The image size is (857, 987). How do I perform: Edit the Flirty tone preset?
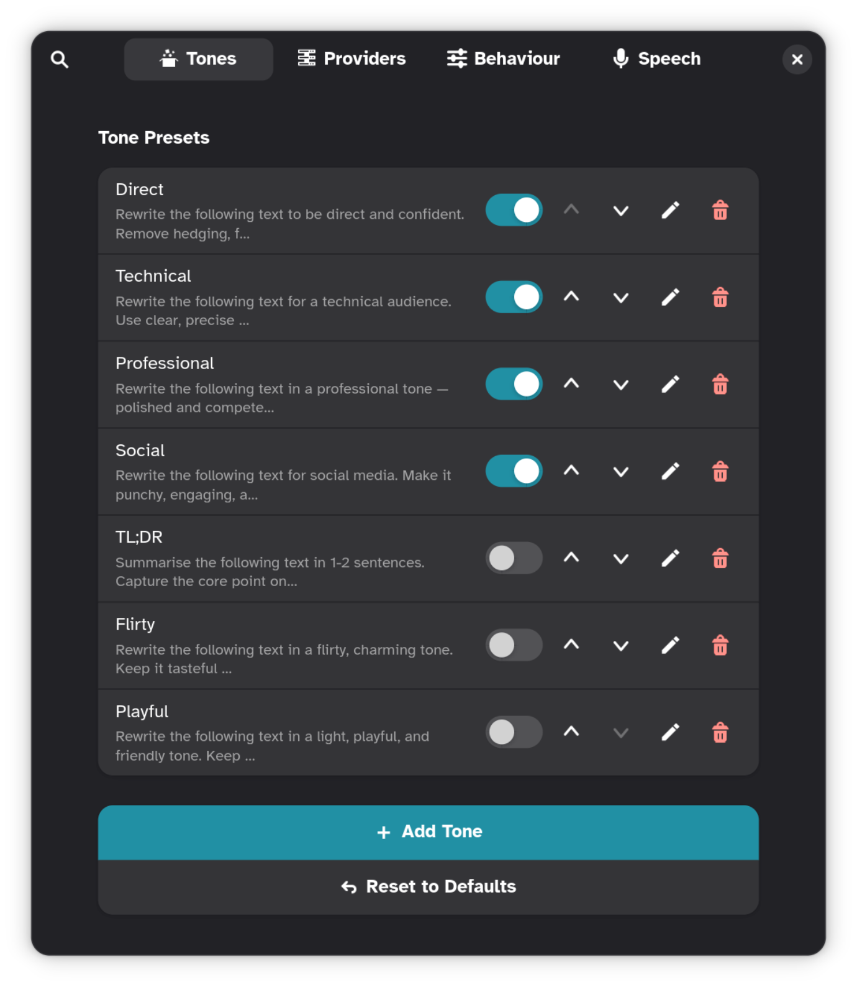pos(670,645)
